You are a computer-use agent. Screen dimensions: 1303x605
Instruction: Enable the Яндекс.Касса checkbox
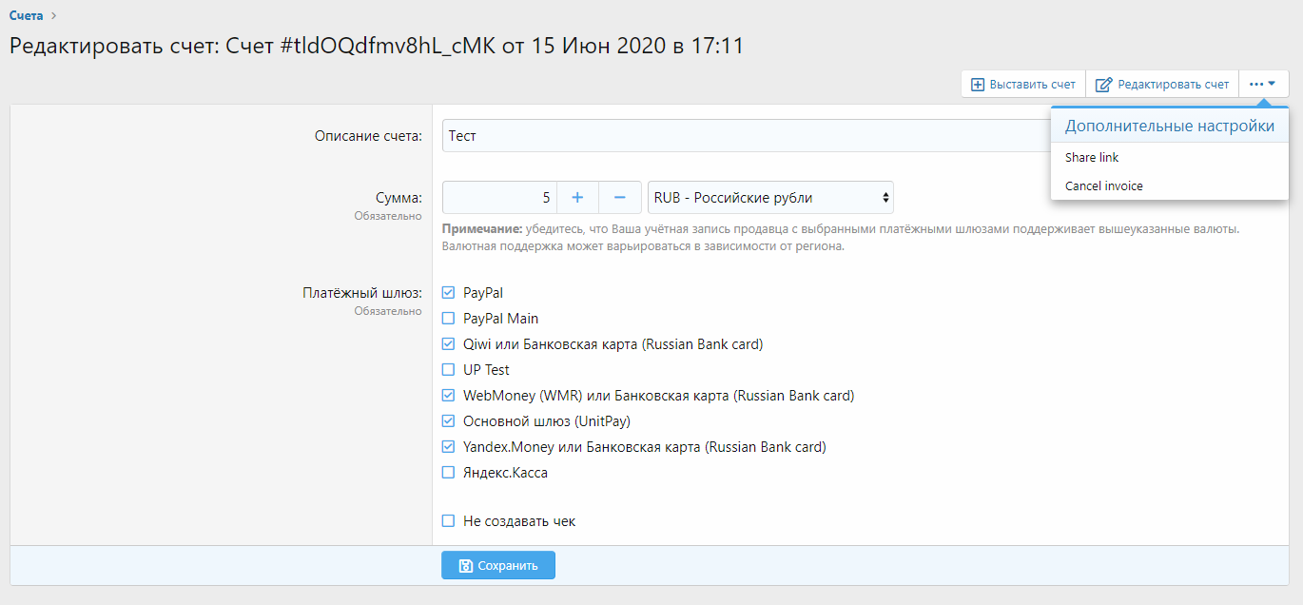click(448, 473)
